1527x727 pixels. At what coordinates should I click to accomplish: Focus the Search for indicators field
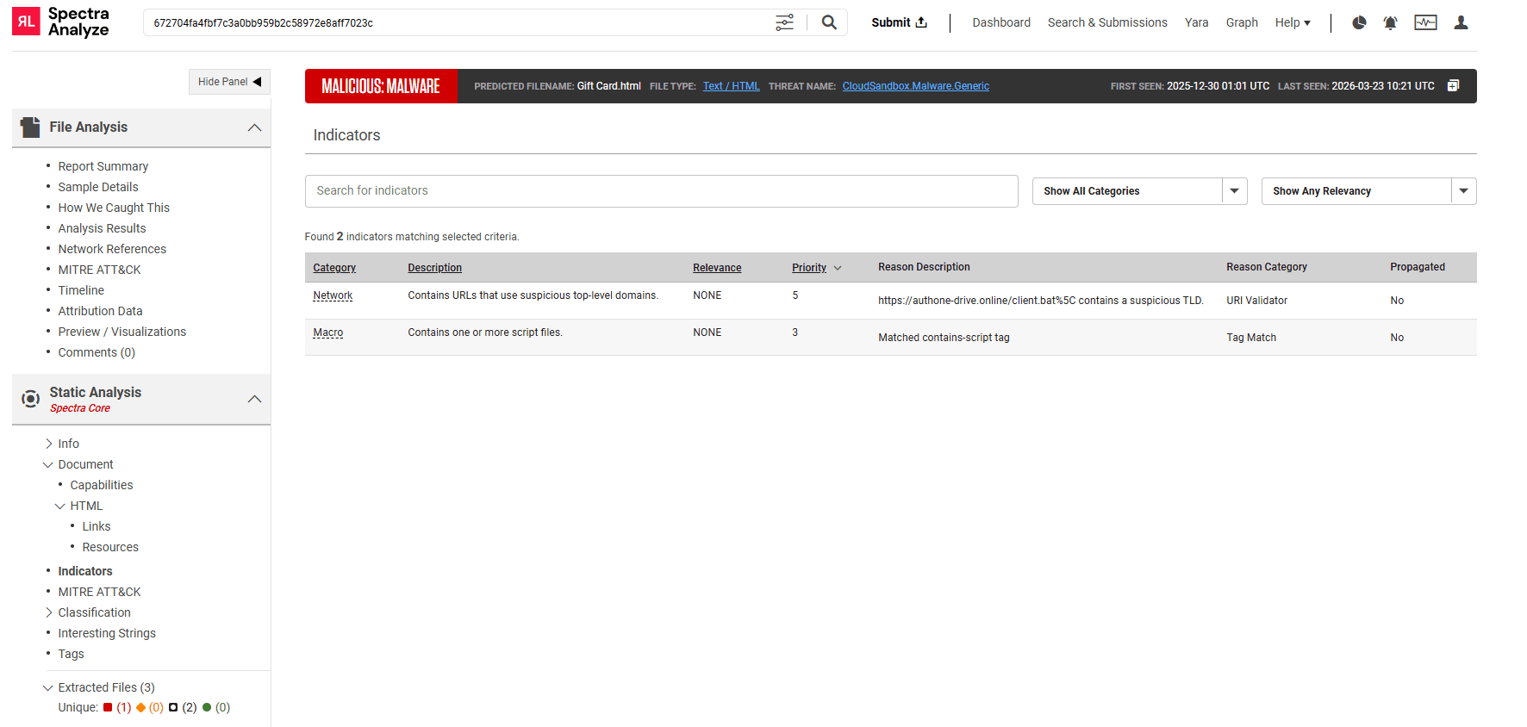pos(661,191)
